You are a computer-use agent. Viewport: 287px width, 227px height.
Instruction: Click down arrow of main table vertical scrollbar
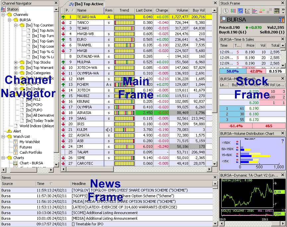pyautogui.click(x=215, y=164)
